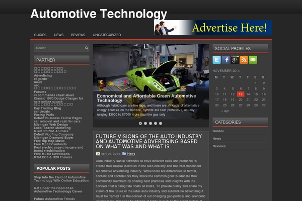Click the search magnifier icon
This screenshot has height=201, width=302.
(87, 48)
